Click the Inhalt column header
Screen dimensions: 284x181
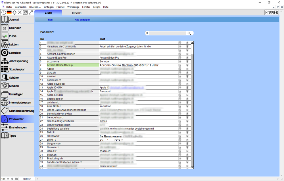click(x=102, y=39)
